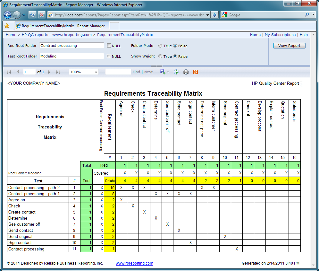Click the export save (floppy disk) icon
Image resolution: width=319 pixels, height=271 pixels.
[162, 72]
